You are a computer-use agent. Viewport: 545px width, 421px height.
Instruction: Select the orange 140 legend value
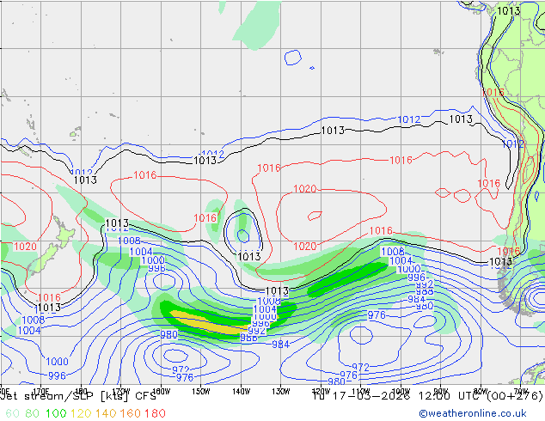click(106, 413)
